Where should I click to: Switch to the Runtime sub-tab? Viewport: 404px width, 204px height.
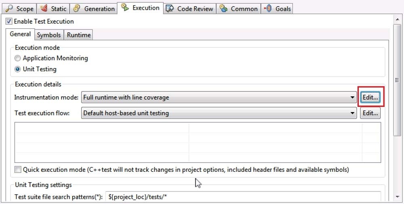(x=79, y=35)
